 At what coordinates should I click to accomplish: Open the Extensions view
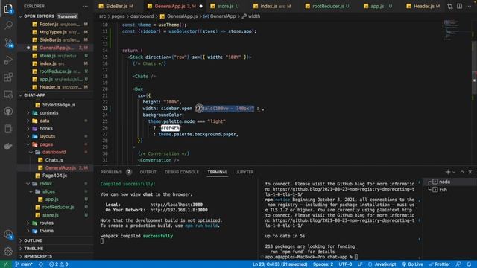coord(8,77)
